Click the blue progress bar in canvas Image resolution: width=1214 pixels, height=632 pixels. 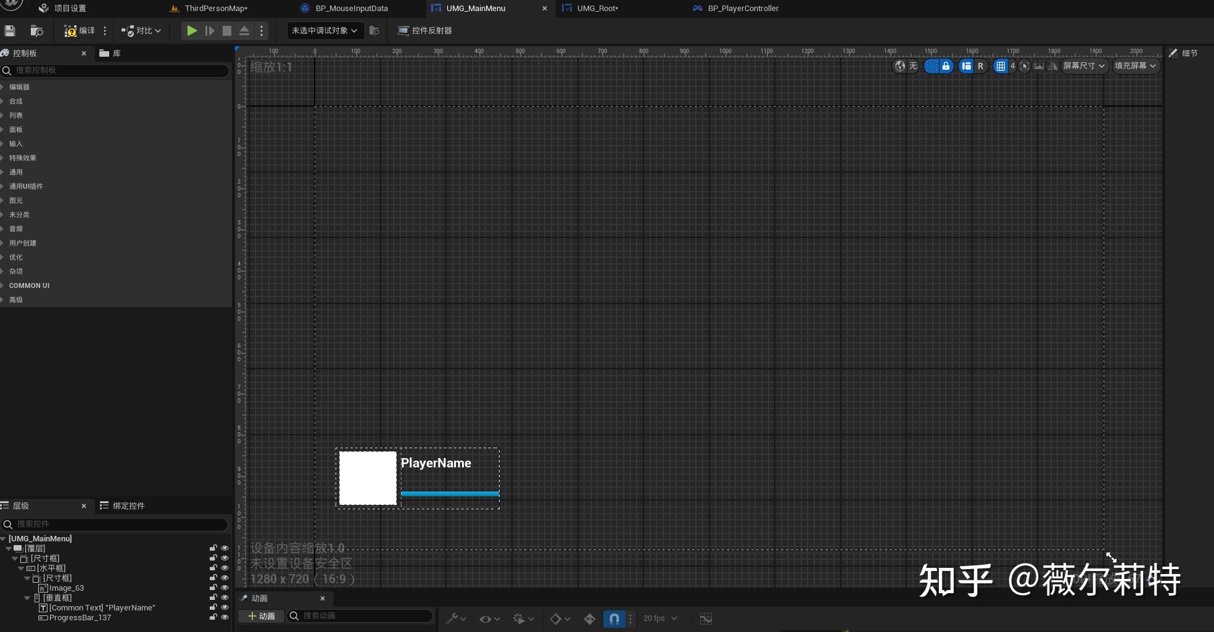coord(450,493)
